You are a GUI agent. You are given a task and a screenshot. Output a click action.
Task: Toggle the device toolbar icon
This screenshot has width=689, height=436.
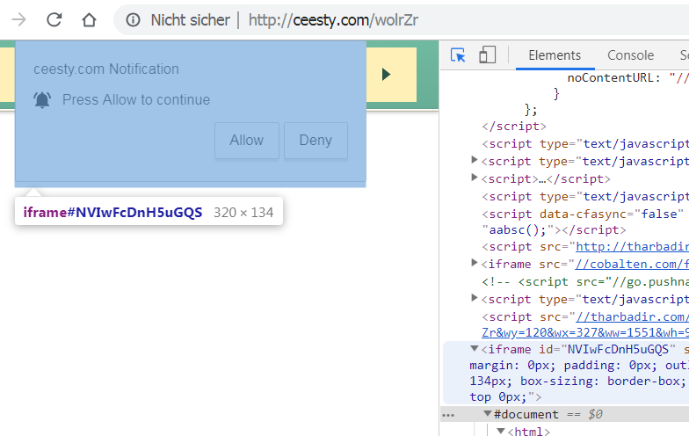coord(487,55)
